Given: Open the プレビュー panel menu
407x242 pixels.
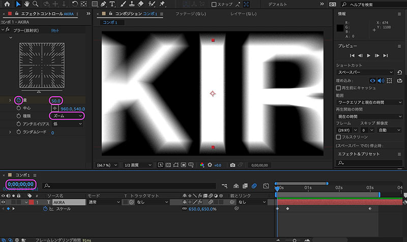Looking at the screenshot, I should [x=399, y=46].
